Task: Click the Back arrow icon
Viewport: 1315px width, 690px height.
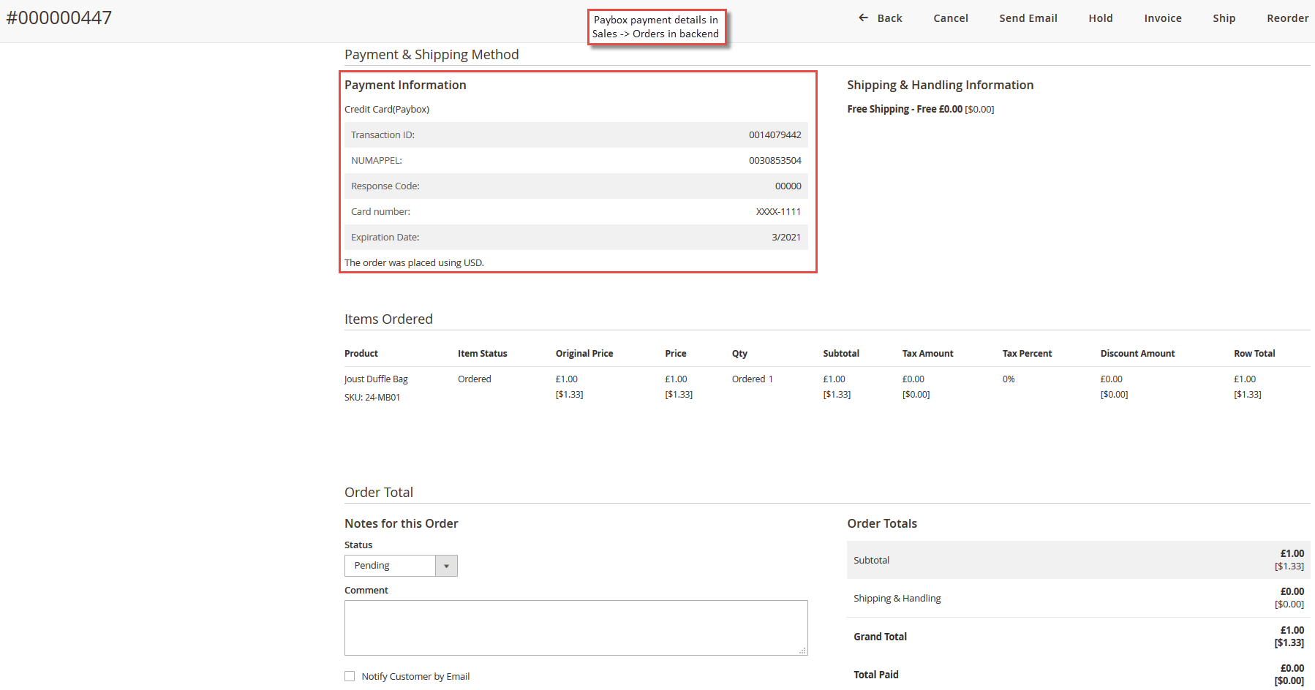Action: click(863, 18)
